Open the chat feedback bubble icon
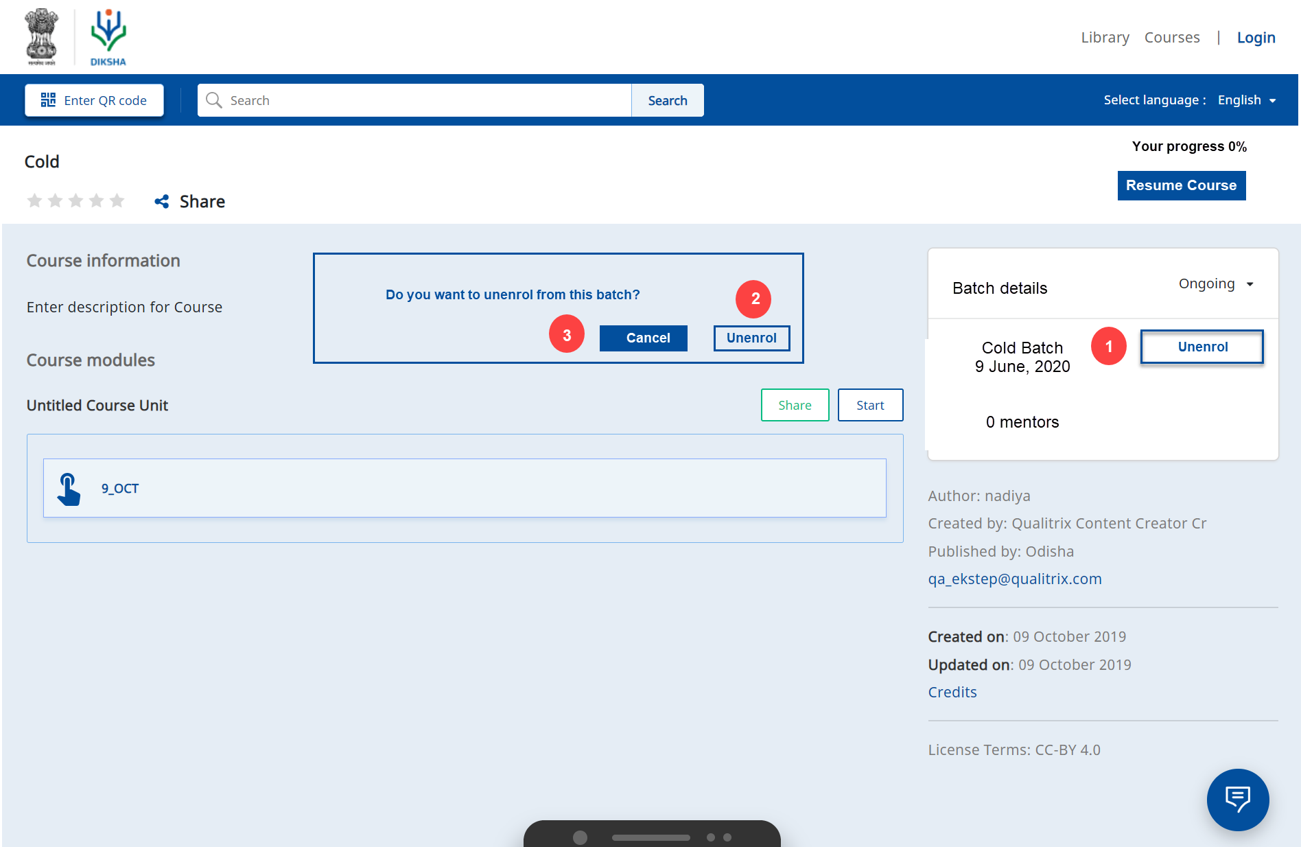 click(1237, 800)
